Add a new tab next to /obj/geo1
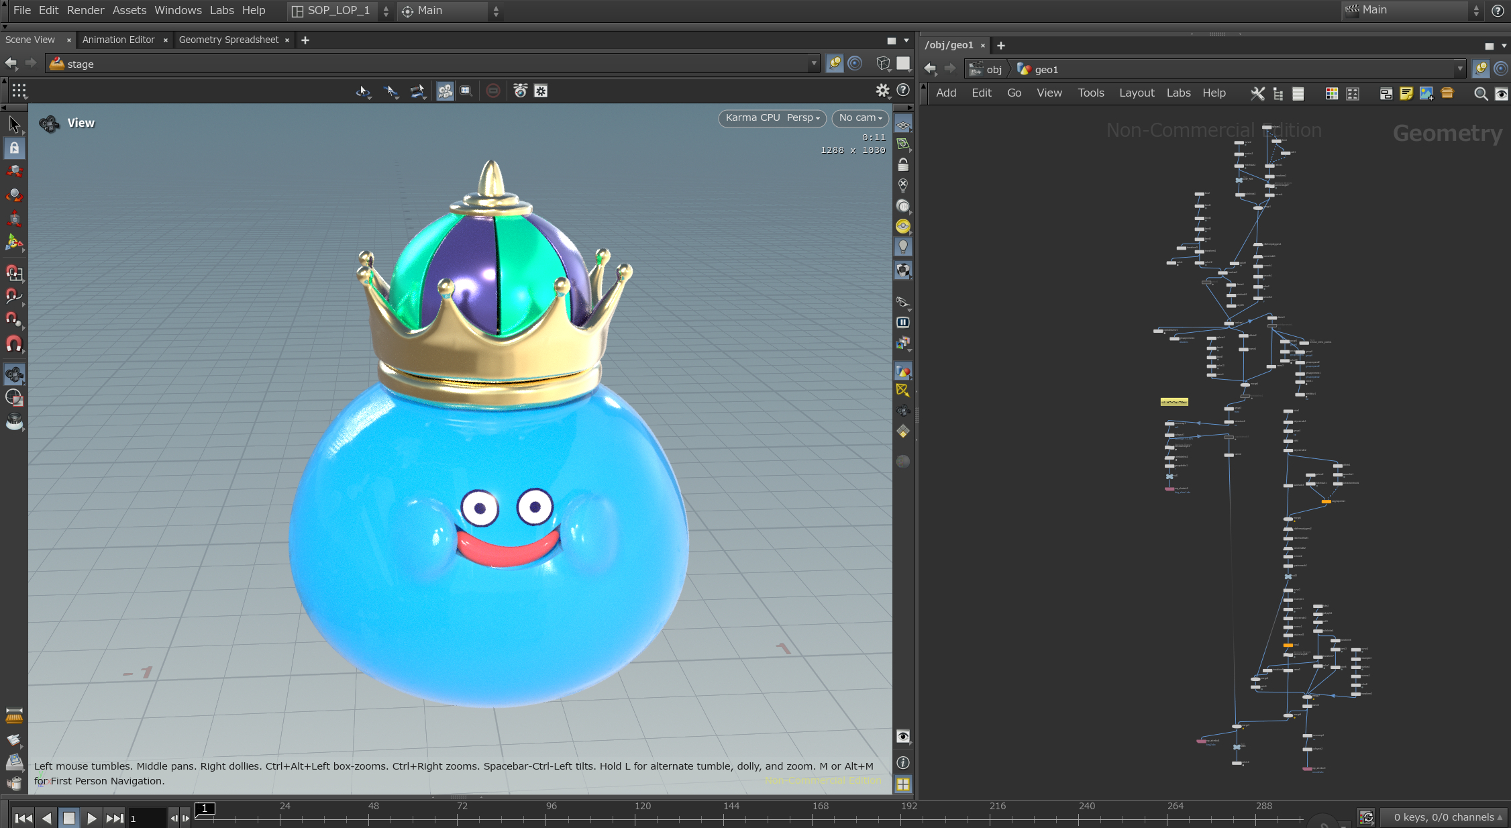 (1001, 46)
